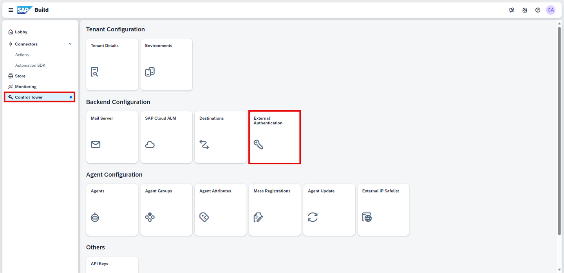Open the Agents tile title
This screenshot has height=273, width=564.
pyautogui.click(x=98, y=191)
